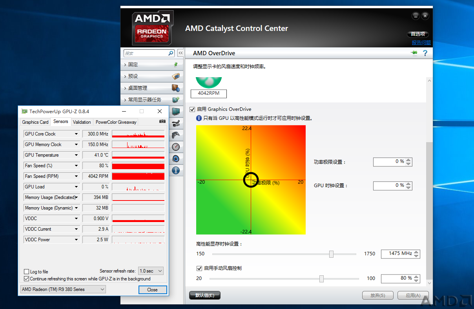Close the Catalyst Control Center window
This screenshot has width=474, height=309.
click(425, 16)
